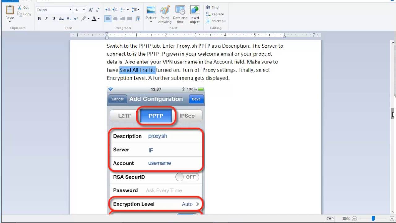
Task: Open line spacing options
Action: [x=134, y=10]
